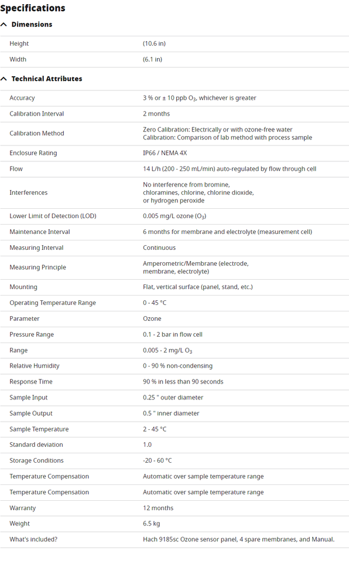Viewport: 349px width, 563px height.
Task: Select the Warranty 12 months value
Action: (158, 508)
